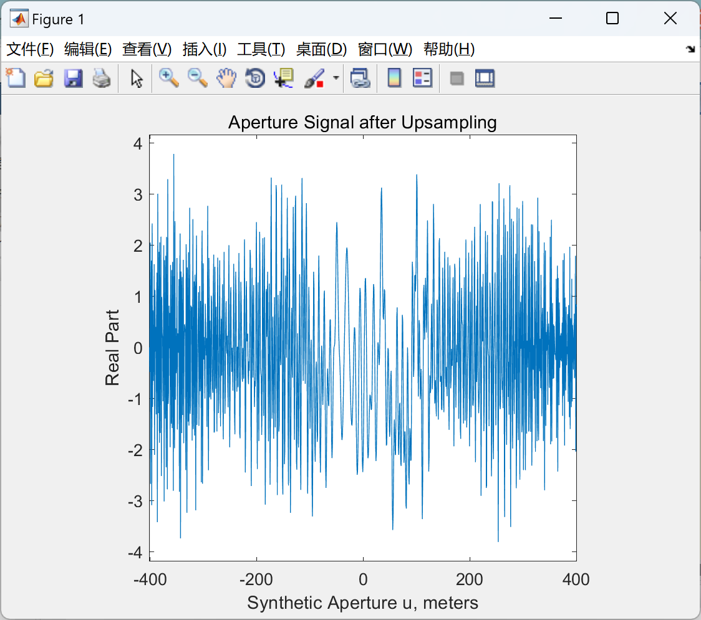Open the 桌面(D) menu
Viewport: 701px width, 620px height.
click(x=321, y=49)
